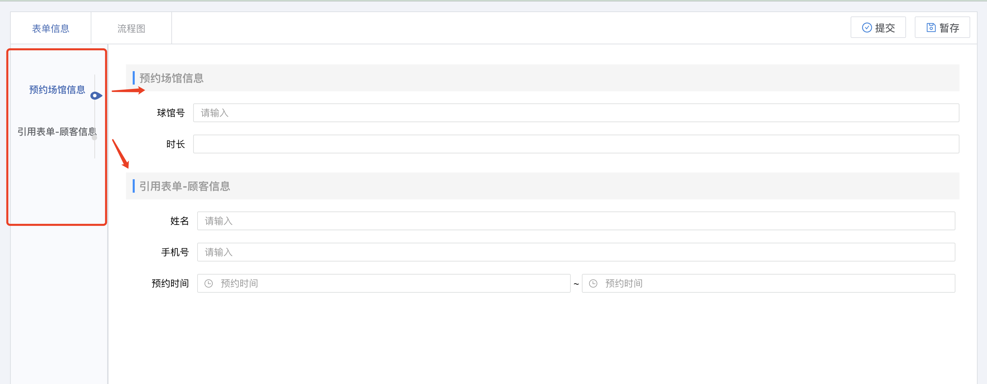The width and height of the screenshot is (987, 384).
Task: Click the 预约时间 field label
Action: [x=170, y=283]
